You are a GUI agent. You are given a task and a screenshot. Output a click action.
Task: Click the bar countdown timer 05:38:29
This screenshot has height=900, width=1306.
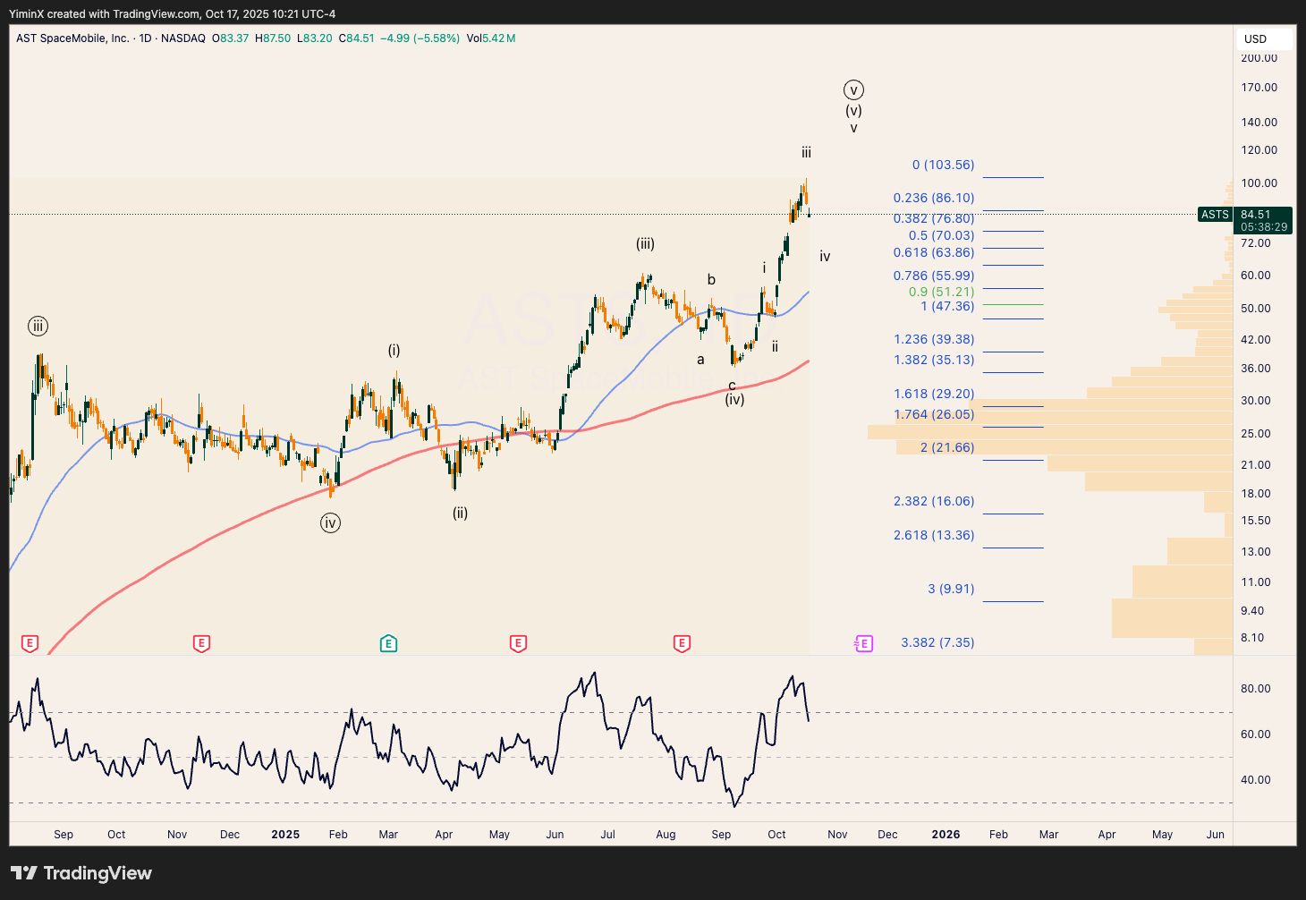point(1264,227)
